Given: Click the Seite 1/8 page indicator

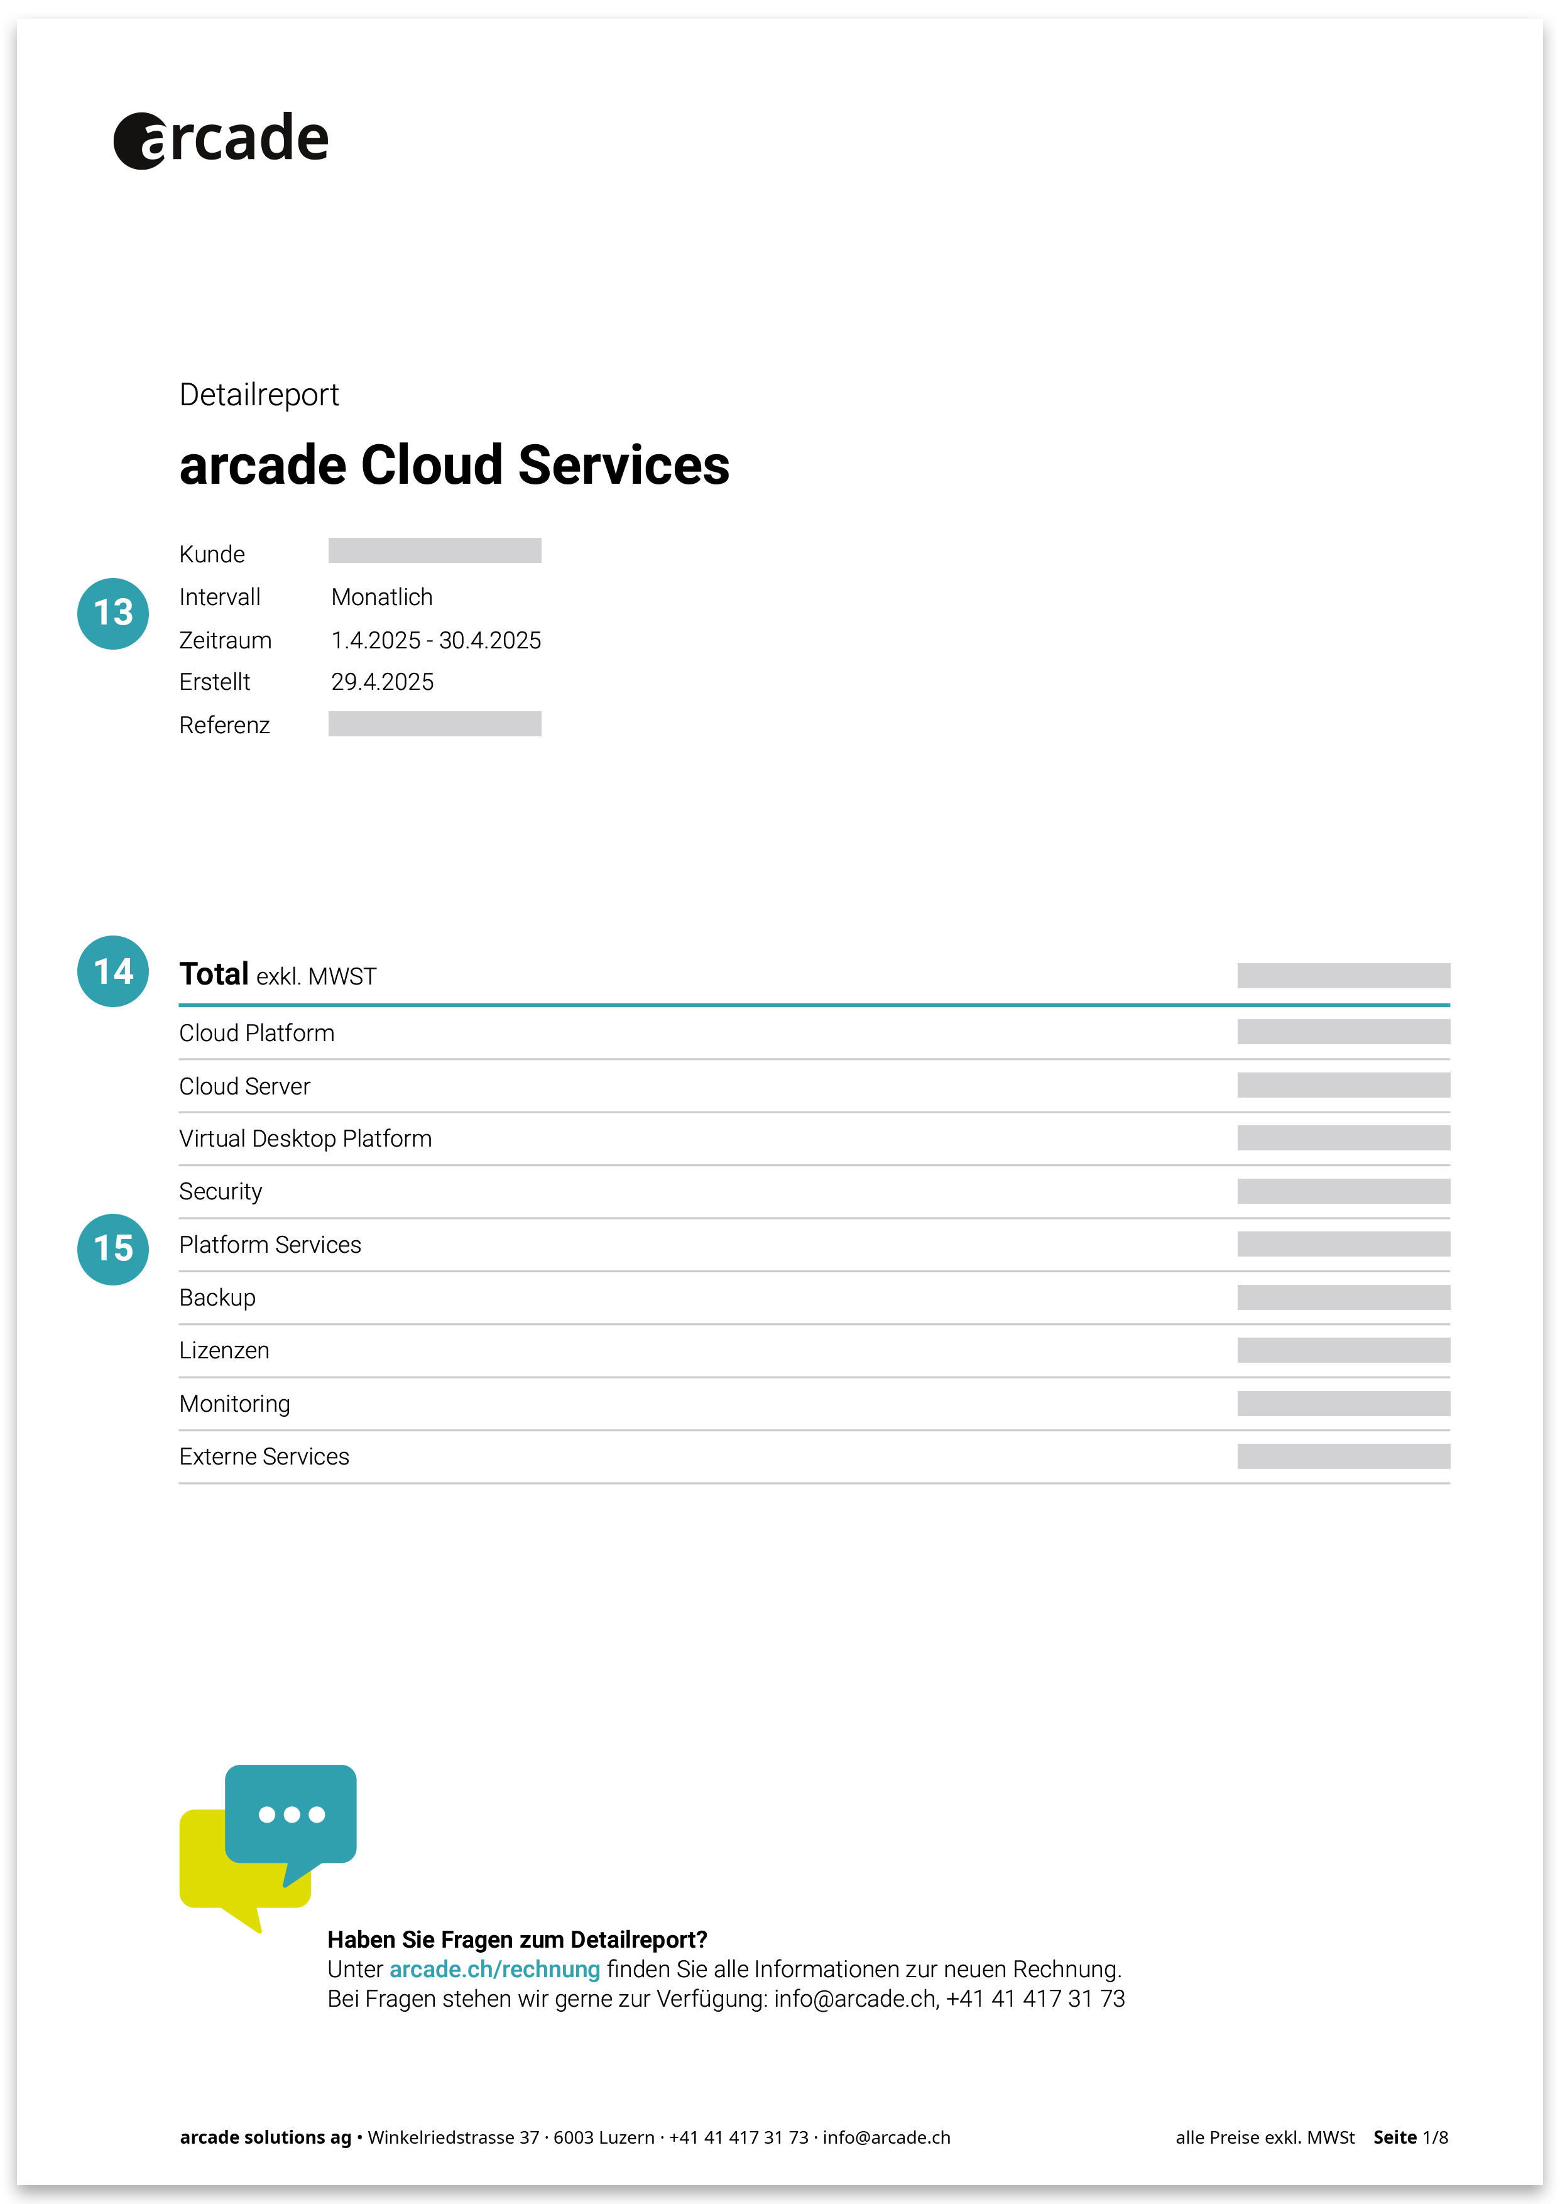Looking at the screenshot, I should 1410,2137.
